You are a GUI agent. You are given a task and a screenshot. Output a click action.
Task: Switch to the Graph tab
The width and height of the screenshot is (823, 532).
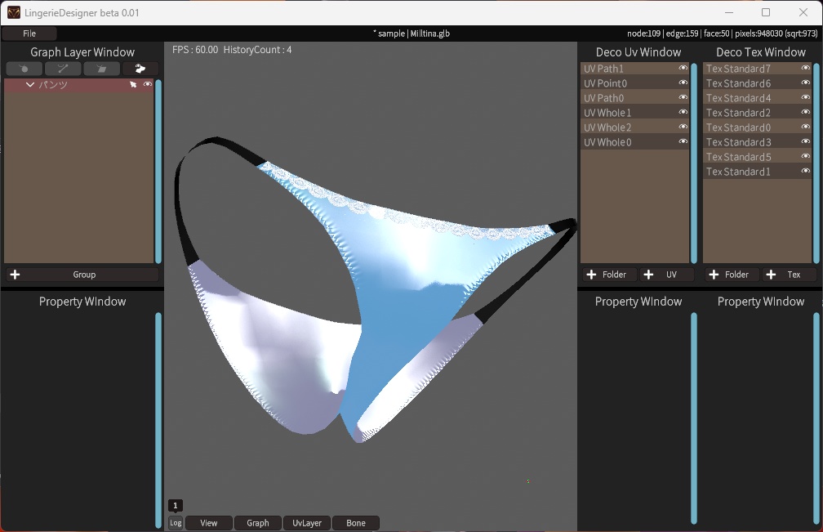point(258,522)
